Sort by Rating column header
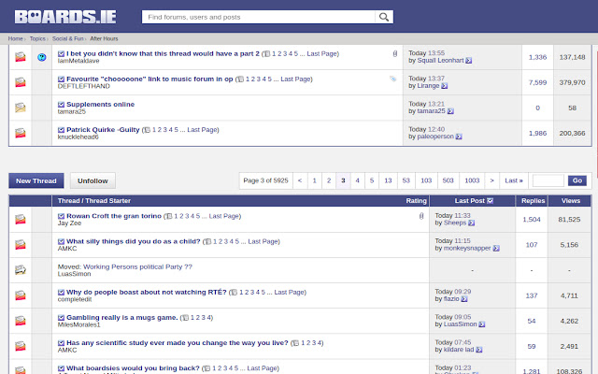 point(416,201)
